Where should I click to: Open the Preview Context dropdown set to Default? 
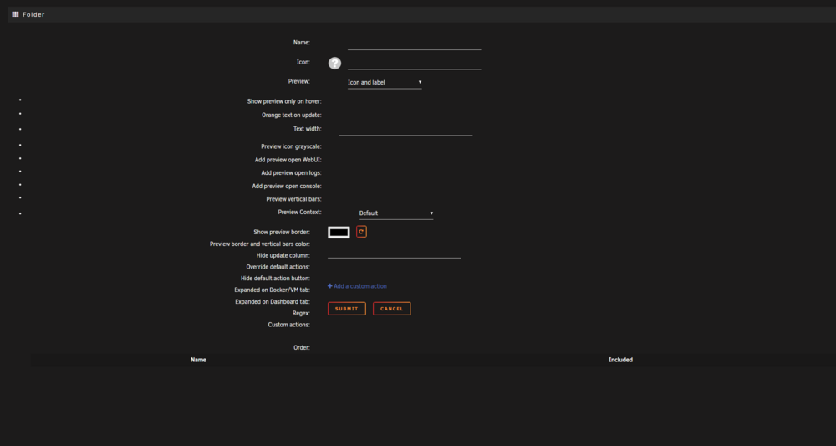coord(396,213)
